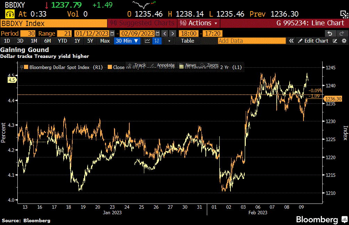The image size is (349, 225).
Task: Click the yellow delayed-quote clock icon
Action: click(x=10, y=14)
